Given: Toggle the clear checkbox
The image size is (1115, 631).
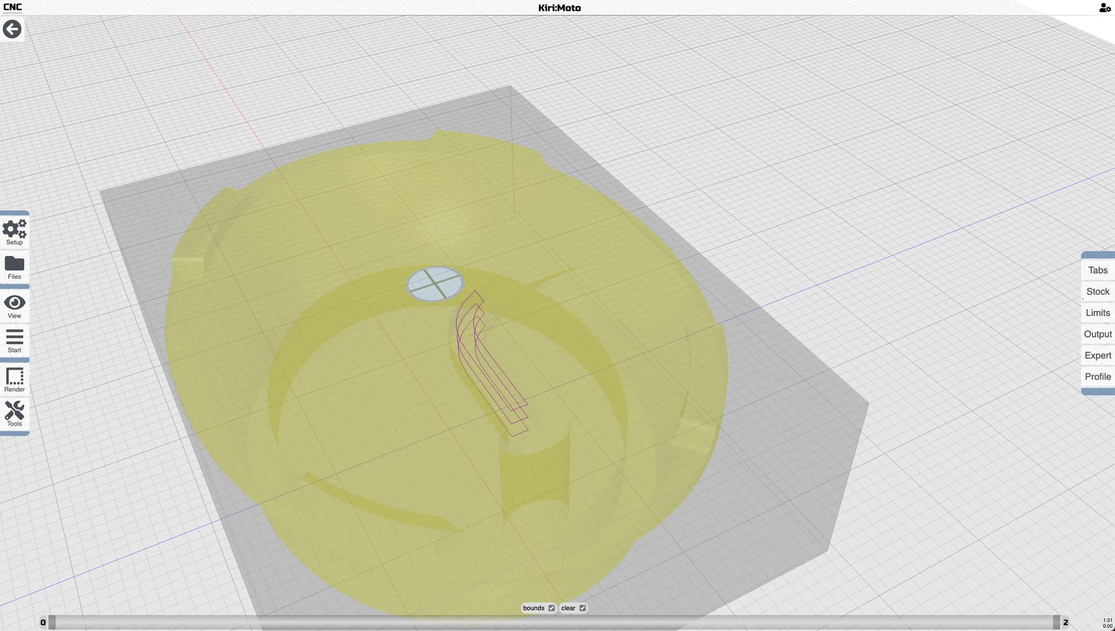Looking at the screenshot, I should (x=582, y=608).
